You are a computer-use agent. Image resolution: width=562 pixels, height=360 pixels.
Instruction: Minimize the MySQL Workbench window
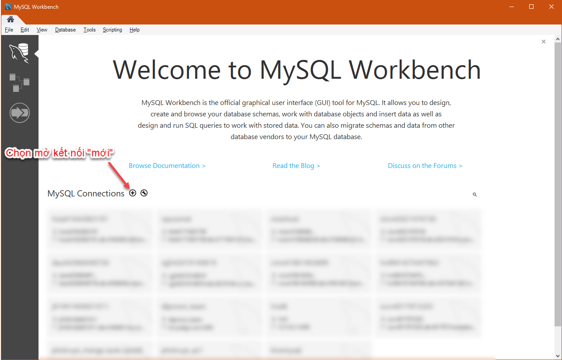[511, 7]
